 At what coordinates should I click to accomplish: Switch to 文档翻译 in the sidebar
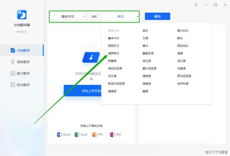(x=22, y=50)
